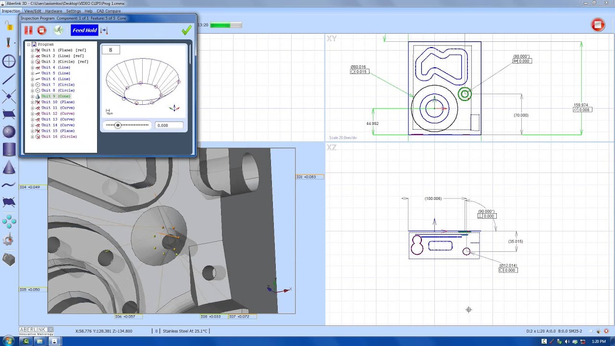Select the Sphere measurement tool
615x346 pixels.
coord(9,132)
